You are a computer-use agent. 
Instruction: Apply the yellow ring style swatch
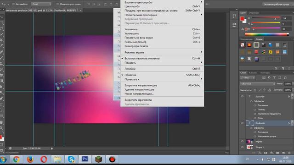tap(271, 52)
